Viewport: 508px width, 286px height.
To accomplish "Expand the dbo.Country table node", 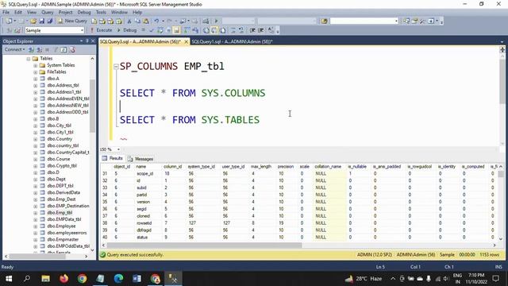I will point(35,139).
